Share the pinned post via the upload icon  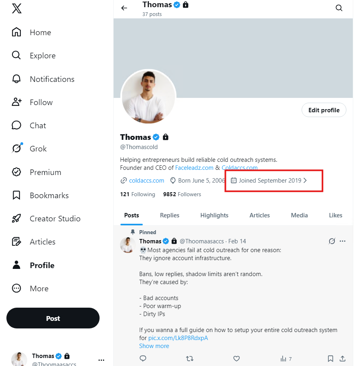(x=342, y=358)
